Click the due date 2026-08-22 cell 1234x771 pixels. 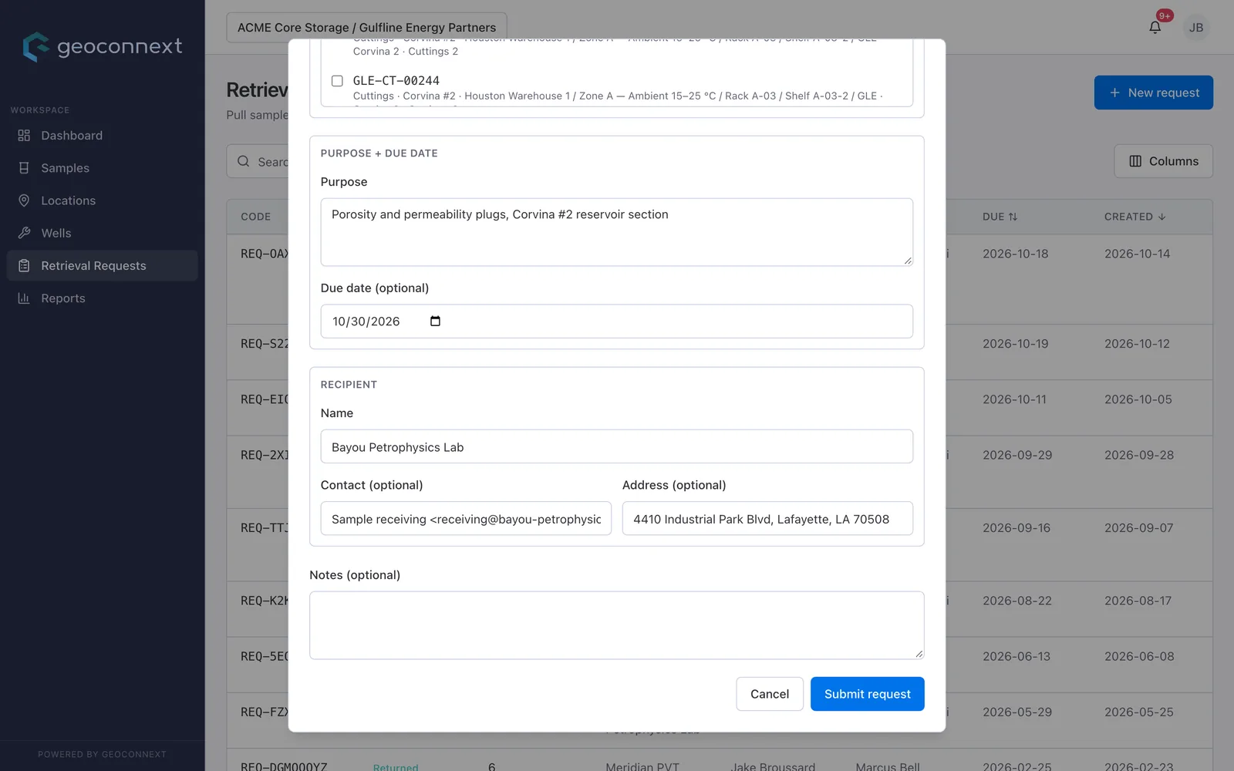1017,601
